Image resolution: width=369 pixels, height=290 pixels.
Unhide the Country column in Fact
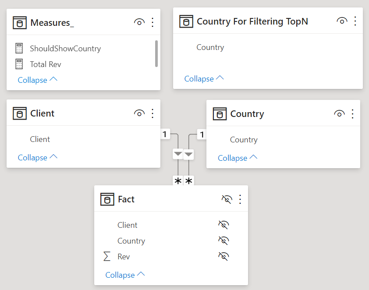point(224,240)
